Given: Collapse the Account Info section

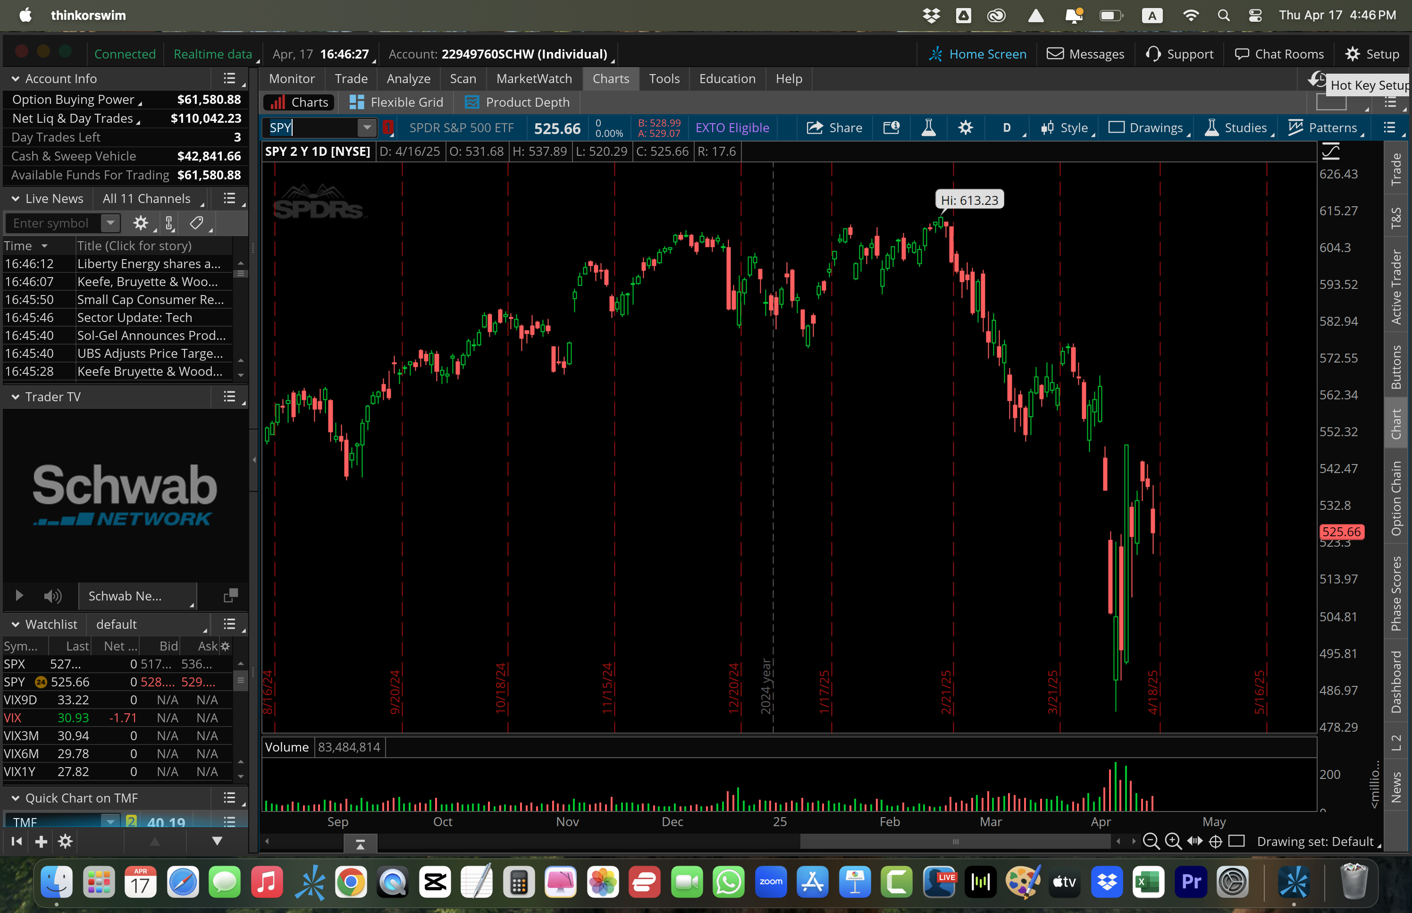Looking at the screenshot, I should 16,79.
